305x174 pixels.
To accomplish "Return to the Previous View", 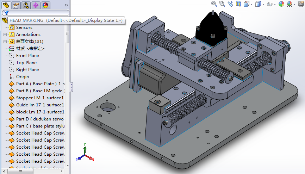I will [230, 4].
